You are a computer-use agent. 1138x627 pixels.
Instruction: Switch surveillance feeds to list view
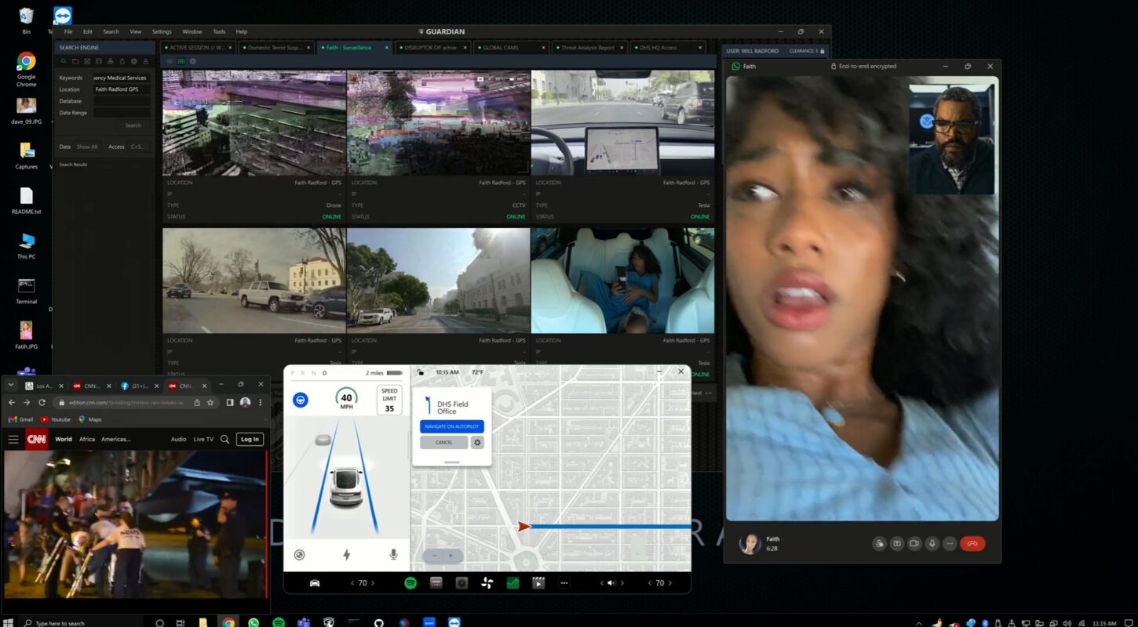coord(169,61)
